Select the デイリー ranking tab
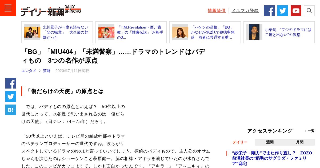 point(240,142)
